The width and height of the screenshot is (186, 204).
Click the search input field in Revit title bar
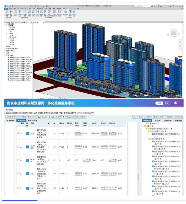point(142,6)
